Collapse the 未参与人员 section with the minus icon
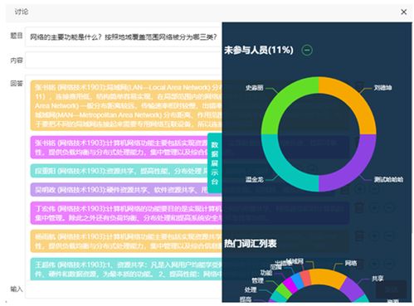The image size is (414, 306). [307, 50]
